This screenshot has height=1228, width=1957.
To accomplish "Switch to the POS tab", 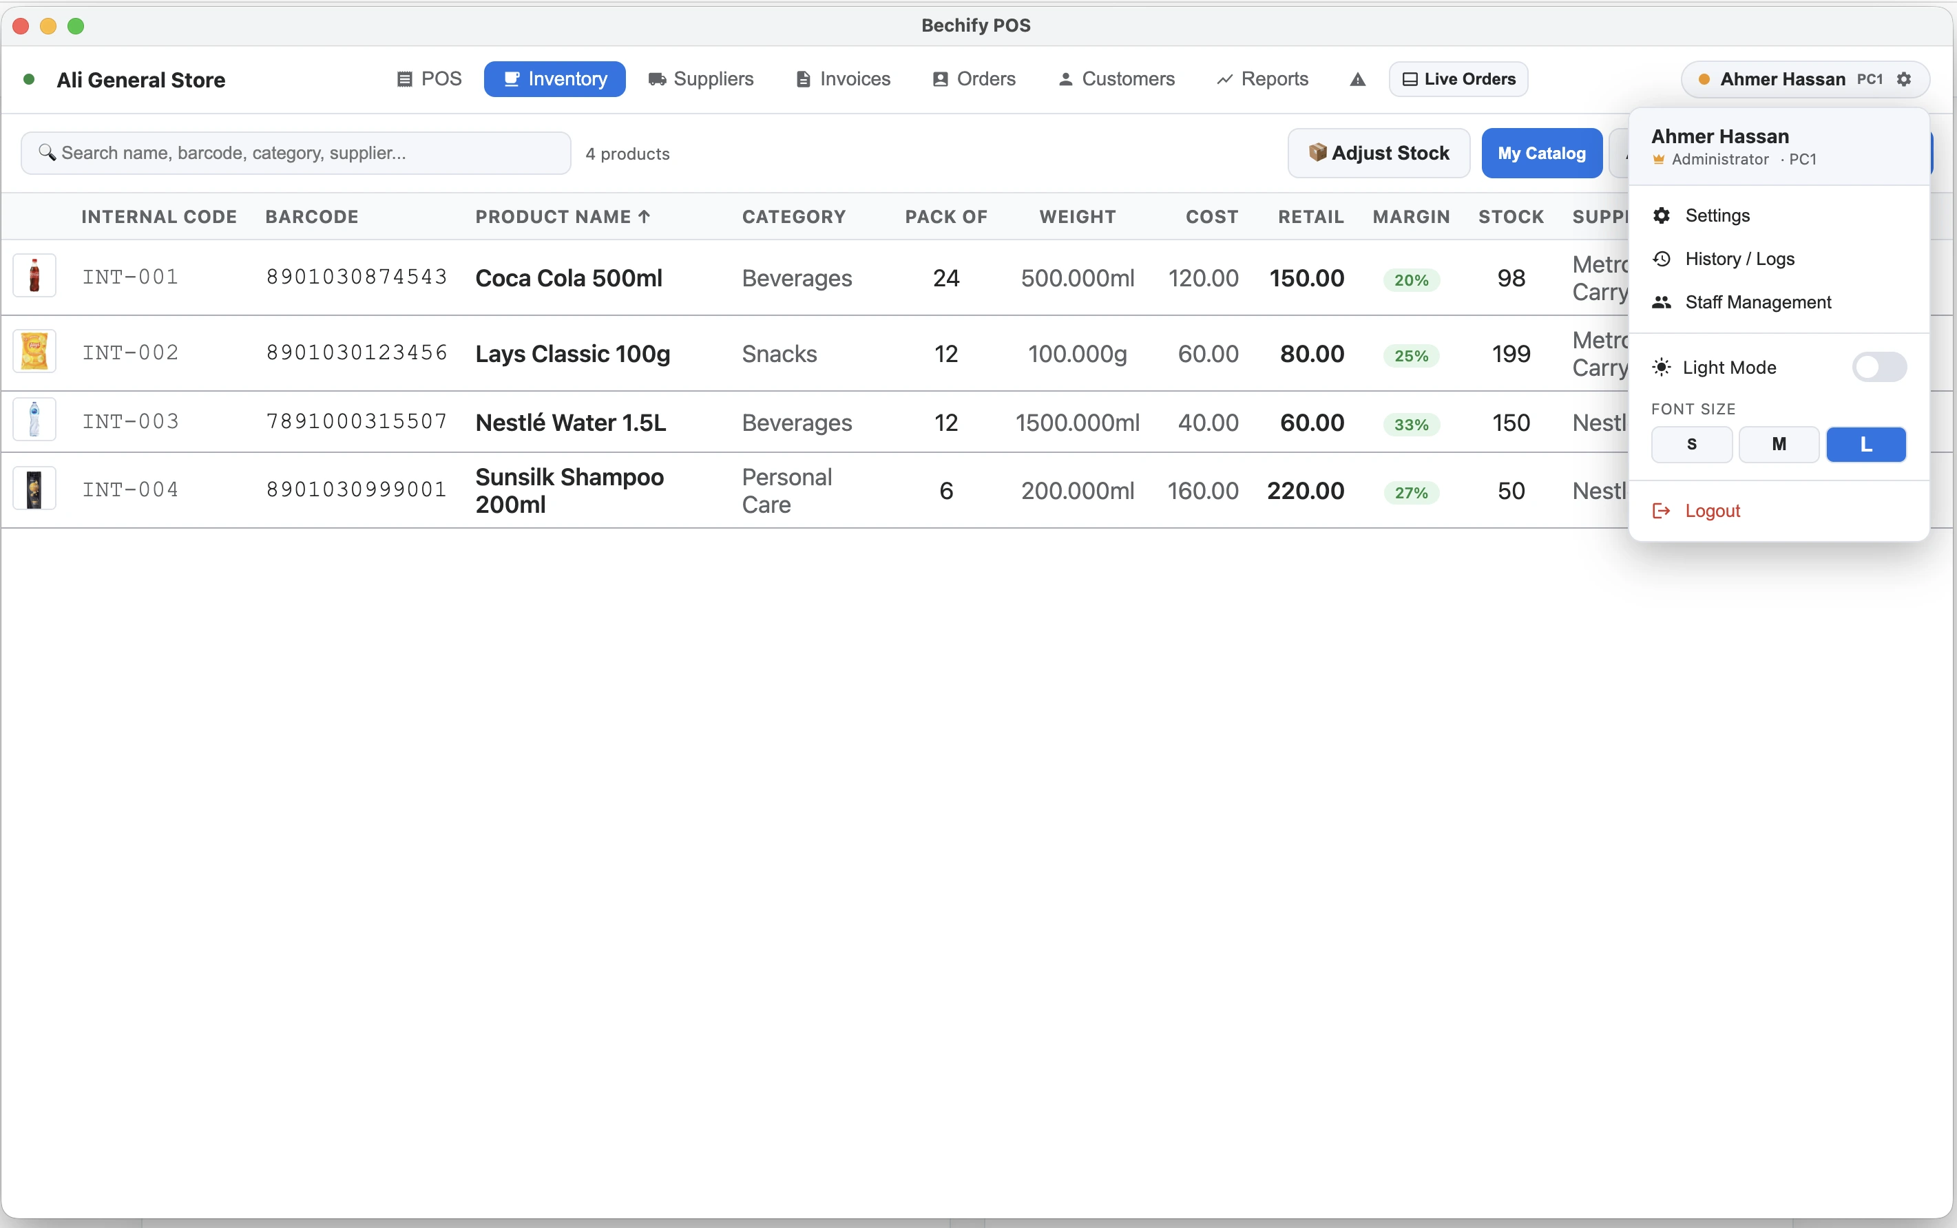I will pos(429,80).
